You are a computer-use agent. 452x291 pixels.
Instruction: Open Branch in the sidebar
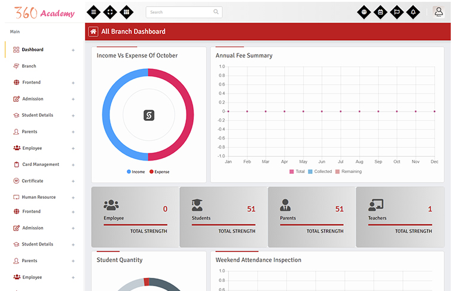click(x=29, y=66)
